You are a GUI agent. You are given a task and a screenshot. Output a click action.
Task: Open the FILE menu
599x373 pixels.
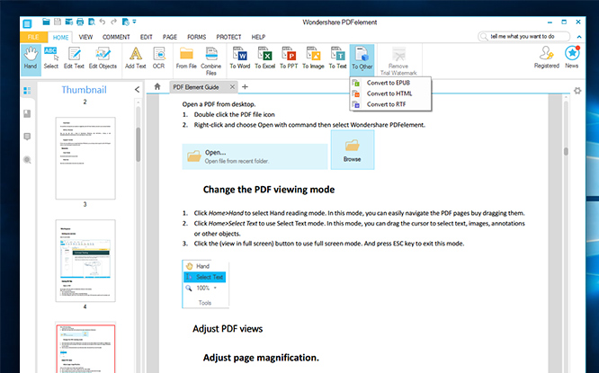[x=33, y=37]
